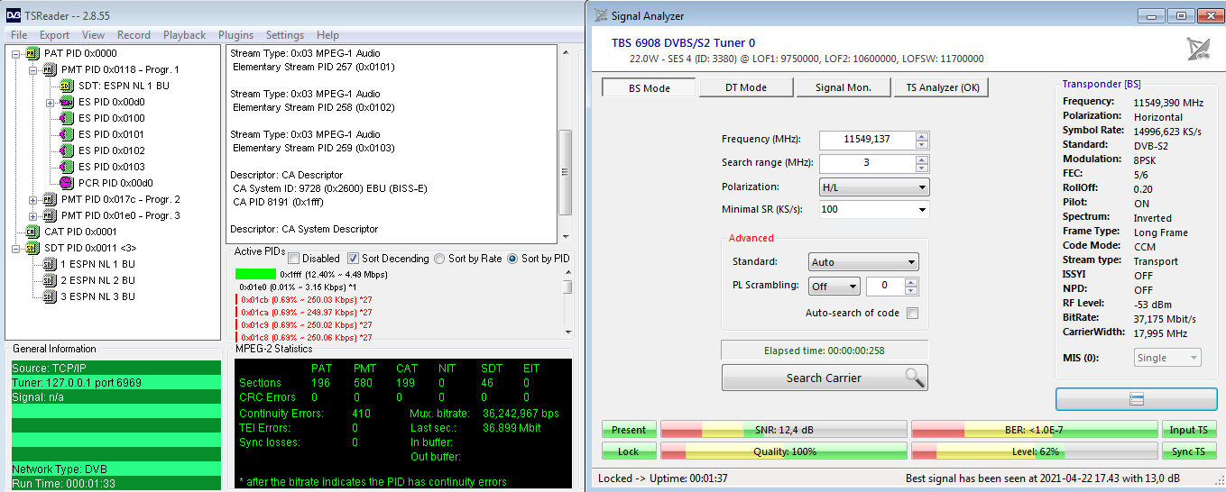This screenshot has height=492, width=1226.
Task: Click the video ES PID 0x00d0 icon
Action: [x=67, y=102]
